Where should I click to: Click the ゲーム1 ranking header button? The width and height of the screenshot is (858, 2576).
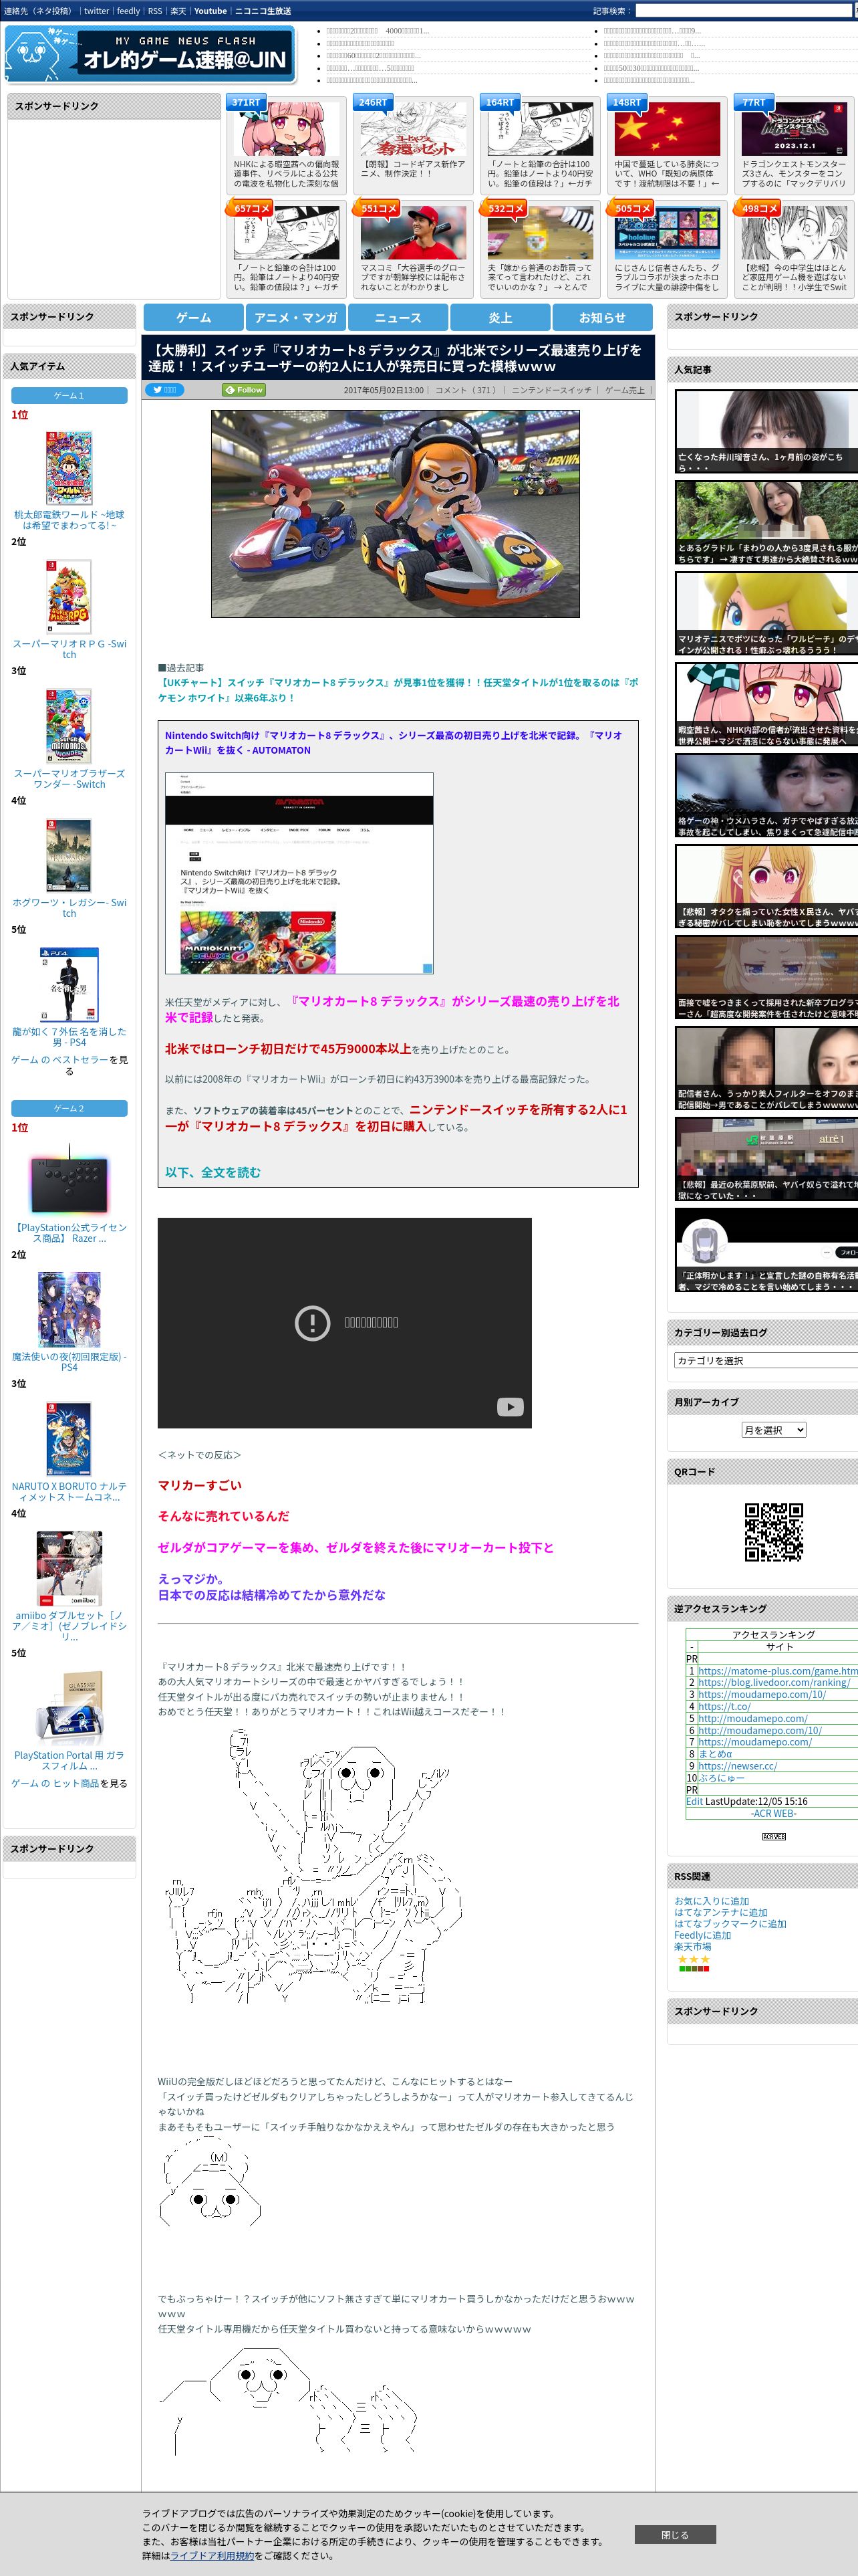tap(69, 395)
